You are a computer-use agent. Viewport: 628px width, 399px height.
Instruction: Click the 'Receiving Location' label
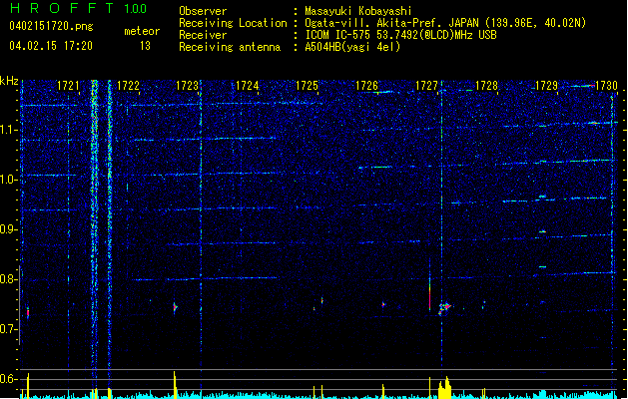click(x=233, y=23)
